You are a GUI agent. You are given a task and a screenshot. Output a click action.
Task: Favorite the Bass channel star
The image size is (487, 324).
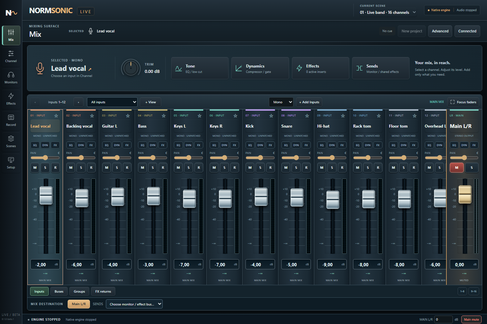164,116
